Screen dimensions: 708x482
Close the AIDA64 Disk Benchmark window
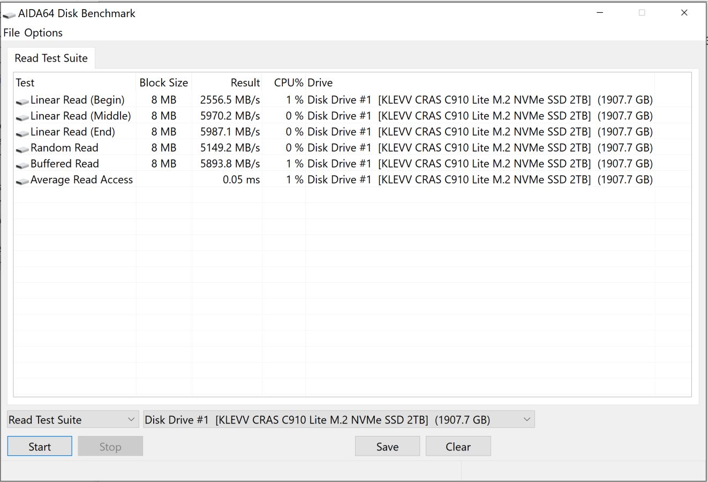684,13
